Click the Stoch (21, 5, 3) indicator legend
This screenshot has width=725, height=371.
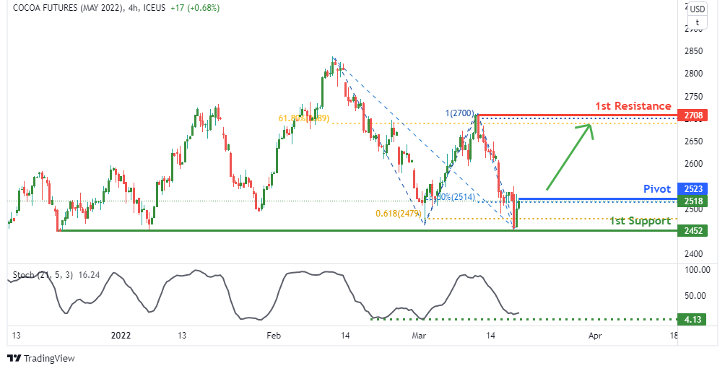43,275
